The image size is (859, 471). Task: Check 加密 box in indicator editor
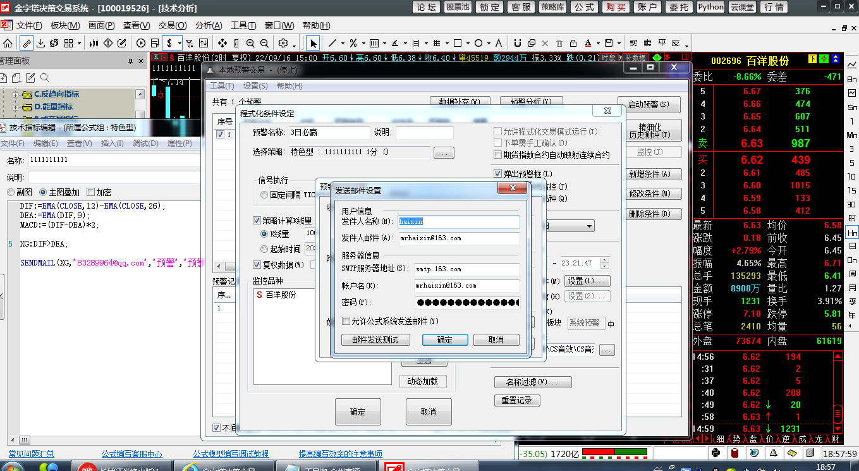click(90, 192)
